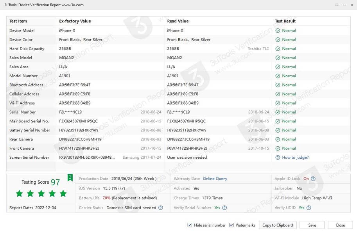This screenshot has height=234, width=357.
Task: Minimize the verification report window
Action: 344,5
